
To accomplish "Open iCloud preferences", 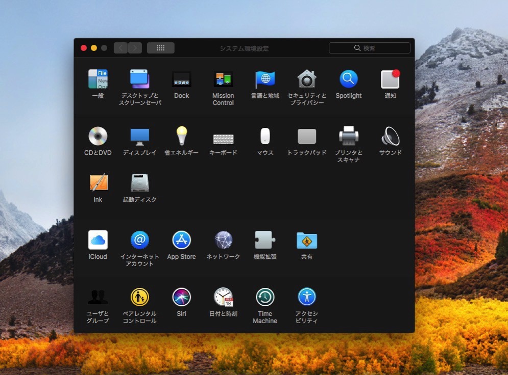I will pyautogui.click(x=98, y=240).
